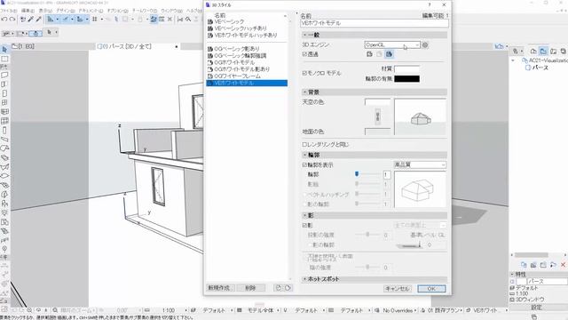Screen dimensions: 568x320
Task: Toggle the モノクロ モデル checkbox
Action: [x=304, y=73]
